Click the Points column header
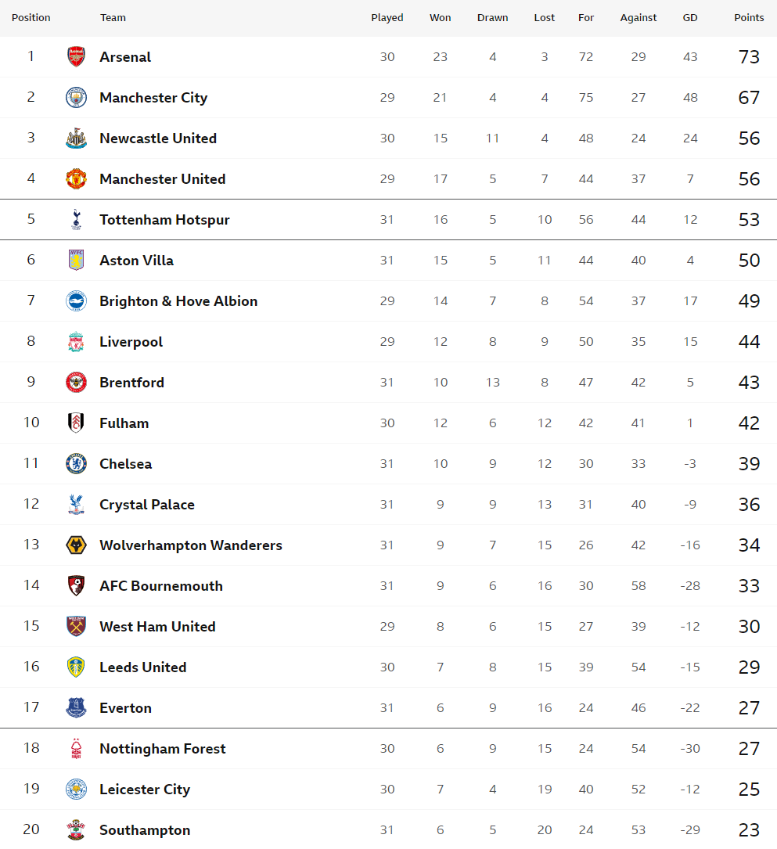Viewport: 777px width, 849px height. pyautogui.click(x=749, y=18)
